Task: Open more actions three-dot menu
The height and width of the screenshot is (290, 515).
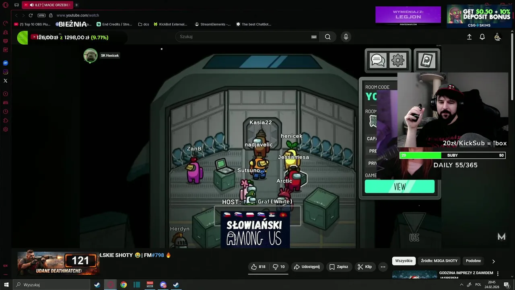Action: [383, 267]
